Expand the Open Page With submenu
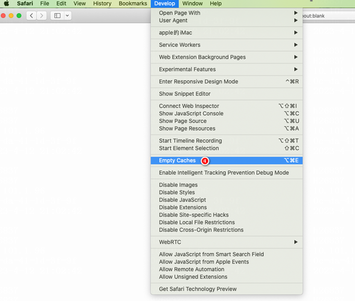This screenshot has width=355, height=301. coord(226,13)
